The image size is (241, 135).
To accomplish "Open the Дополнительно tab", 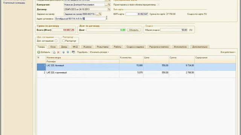I will point(200,47).
